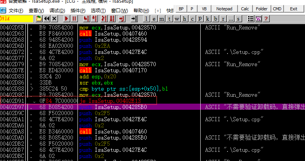Open Run trace (... button)

click(231, 19)
